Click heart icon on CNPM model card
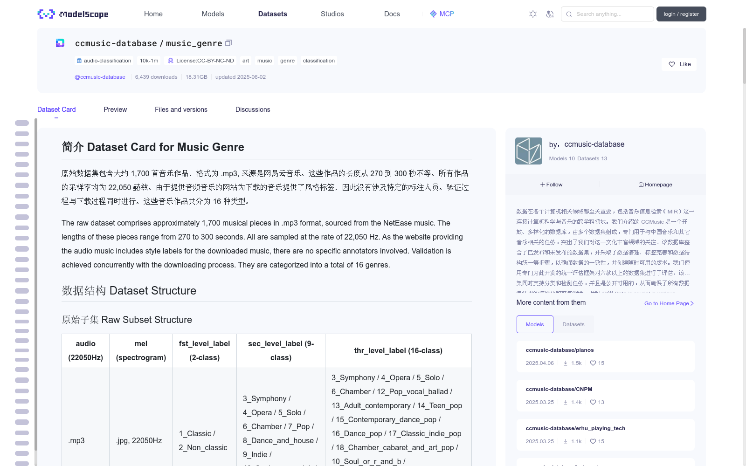The height and width of the screenshot is (466, 746). (593, 402)
